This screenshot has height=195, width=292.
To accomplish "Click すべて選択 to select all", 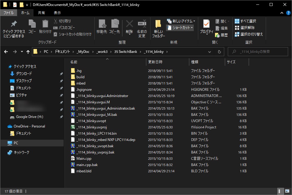I will (x=245, y=21).
